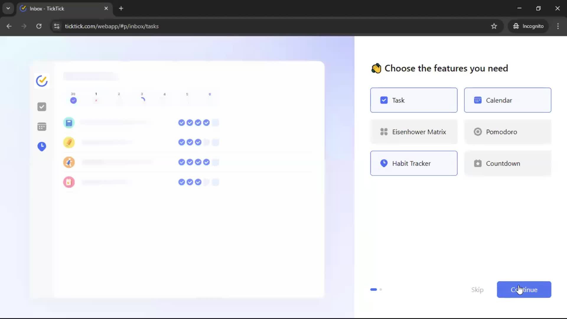Open site information dropdown in address bar
This screenshot has height=319, width=567.
pyautogui.click(x=56, y=26)
